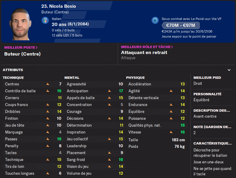Click the Italian flag icon

(x=45, y=20)
